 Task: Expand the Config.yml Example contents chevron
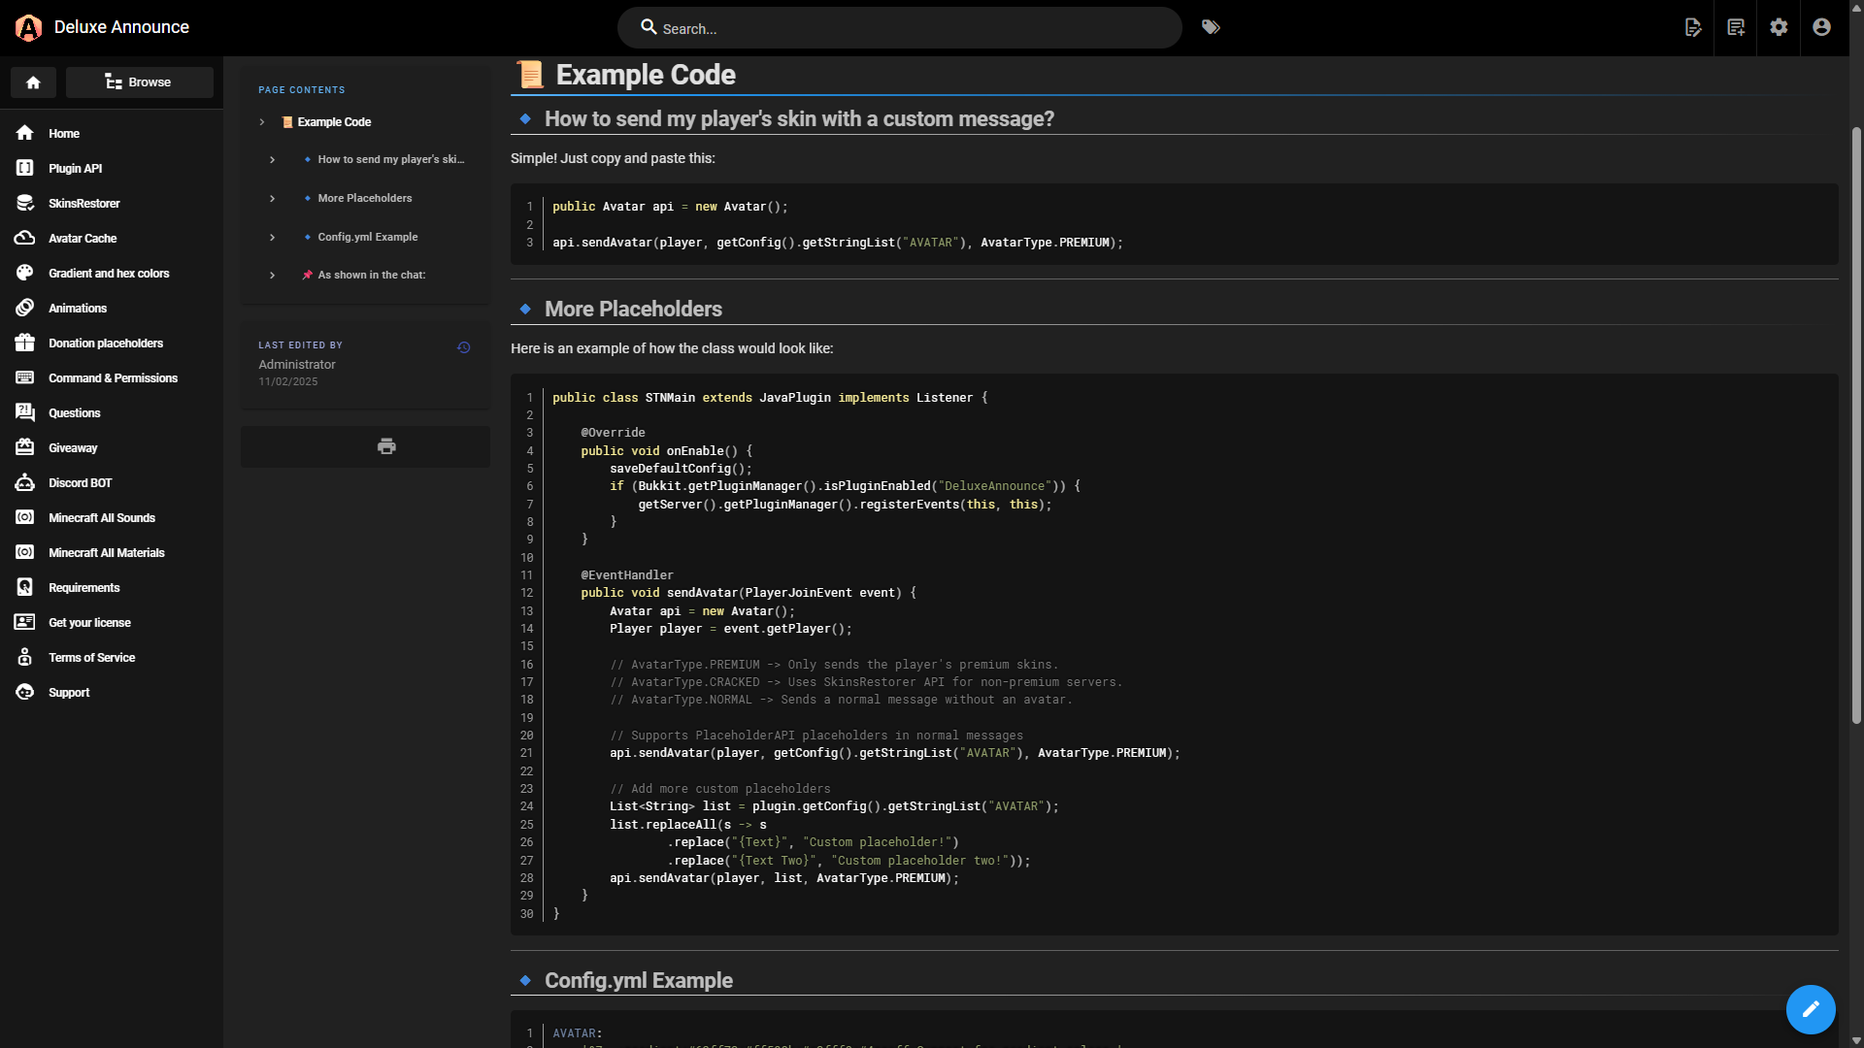click(x=273, y=237)
